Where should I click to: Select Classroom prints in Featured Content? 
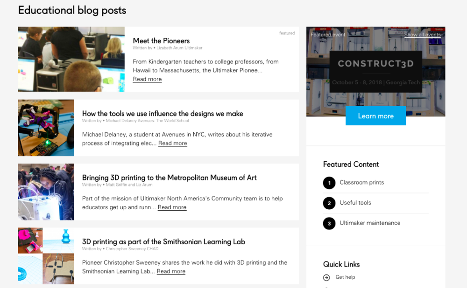pyautogui.click(x=361, y=183)
